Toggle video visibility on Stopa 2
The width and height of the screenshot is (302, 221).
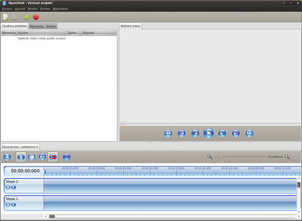[8, 188]
